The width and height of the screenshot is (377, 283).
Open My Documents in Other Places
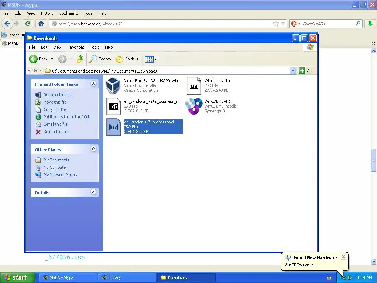[x=56, y=160]
